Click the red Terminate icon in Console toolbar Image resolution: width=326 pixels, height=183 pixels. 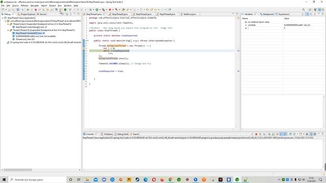tap(256, 134)
